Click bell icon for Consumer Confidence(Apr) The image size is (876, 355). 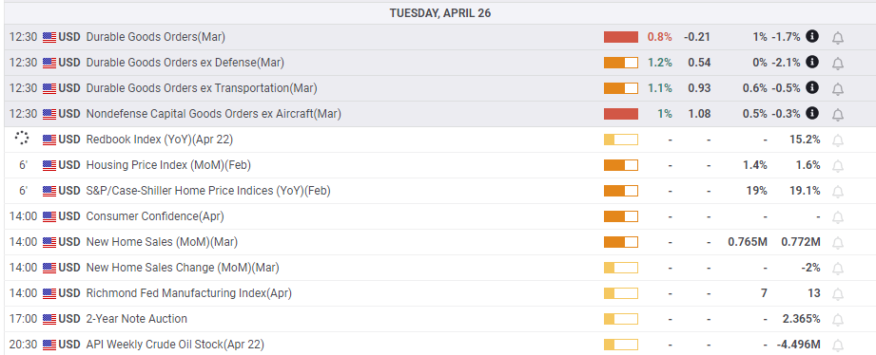point(837,217)
